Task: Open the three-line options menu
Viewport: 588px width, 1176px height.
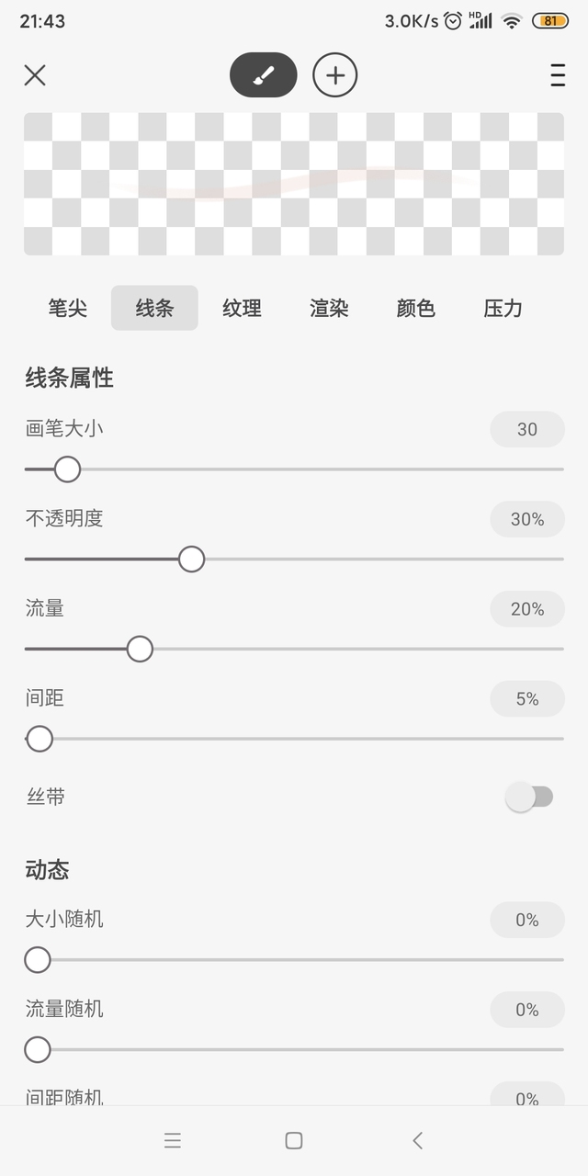Action: coord(558,75)
